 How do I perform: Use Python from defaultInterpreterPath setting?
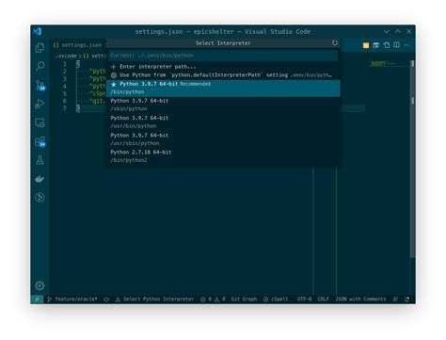click(223, 75)
